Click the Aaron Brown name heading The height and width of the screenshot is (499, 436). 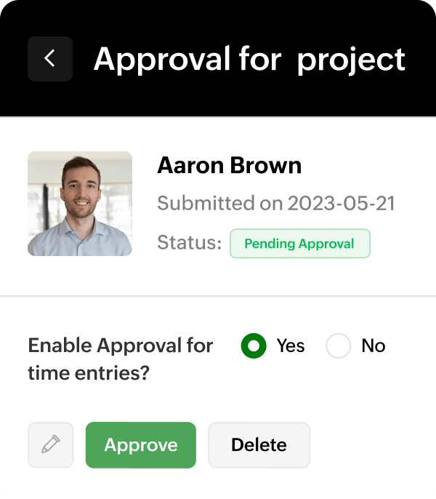coord(229,166)
